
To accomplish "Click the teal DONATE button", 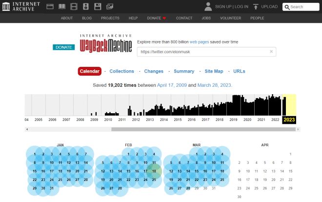I will (63, 47).
